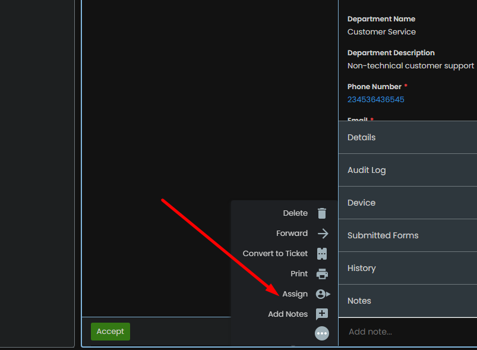Viewport: 477px width, 350px height.
Task: Click the Add note input field
Action: click(407, 332)
